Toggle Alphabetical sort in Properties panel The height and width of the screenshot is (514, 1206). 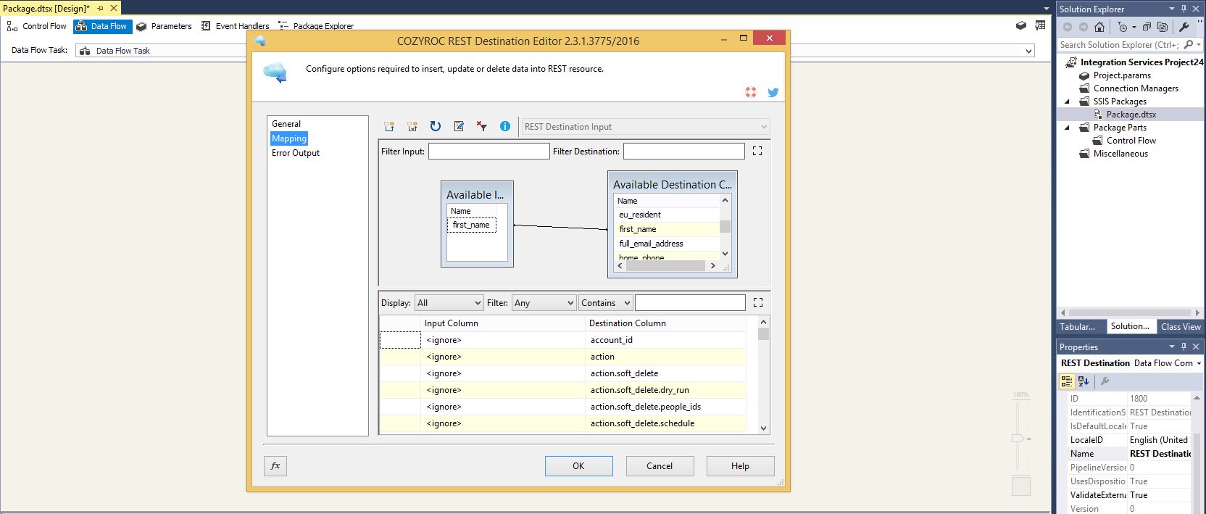[x=1084, y=381]
